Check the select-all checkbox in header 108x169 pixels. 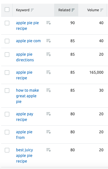click(x=7, y=10)
